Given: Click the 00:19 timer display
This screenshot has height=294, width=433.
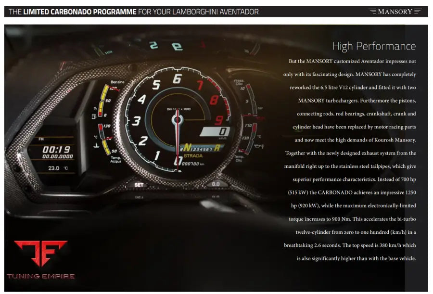Looking at the screenshot, I should pos(56,150).
